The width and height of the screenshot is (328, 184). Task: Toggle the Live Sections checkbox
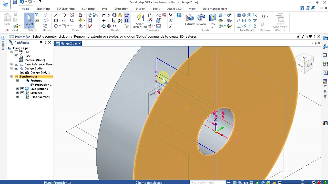click(x=22, y=89)
